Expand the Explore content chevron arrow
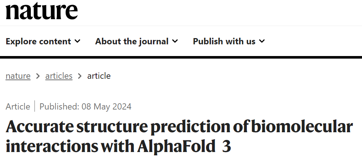Screen dimensions: 362x163 [x=77, y=41]
